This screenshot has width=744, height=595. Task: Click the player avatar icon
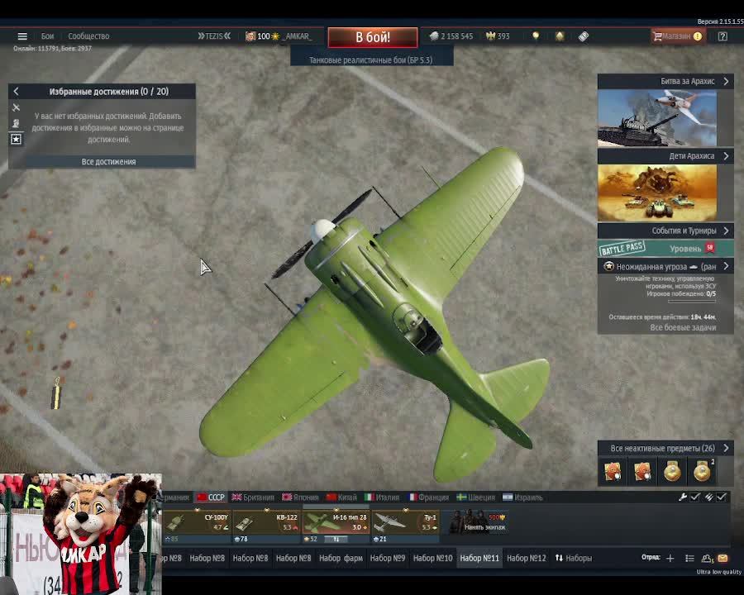(250, 36)
